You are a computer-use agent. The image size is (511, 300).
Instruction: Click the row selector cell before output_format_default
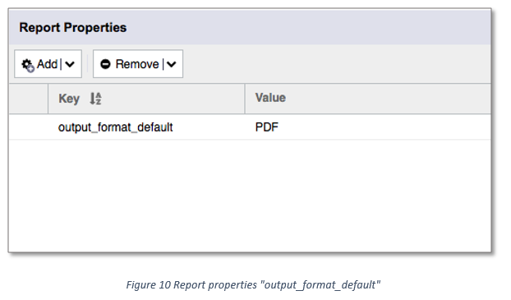click(x=29, y=127)
